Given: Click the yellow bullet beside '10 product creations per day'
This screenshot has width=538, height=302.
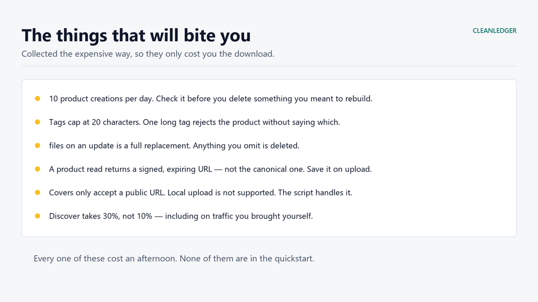Looking at the screenshot, I should pos(37,98).
